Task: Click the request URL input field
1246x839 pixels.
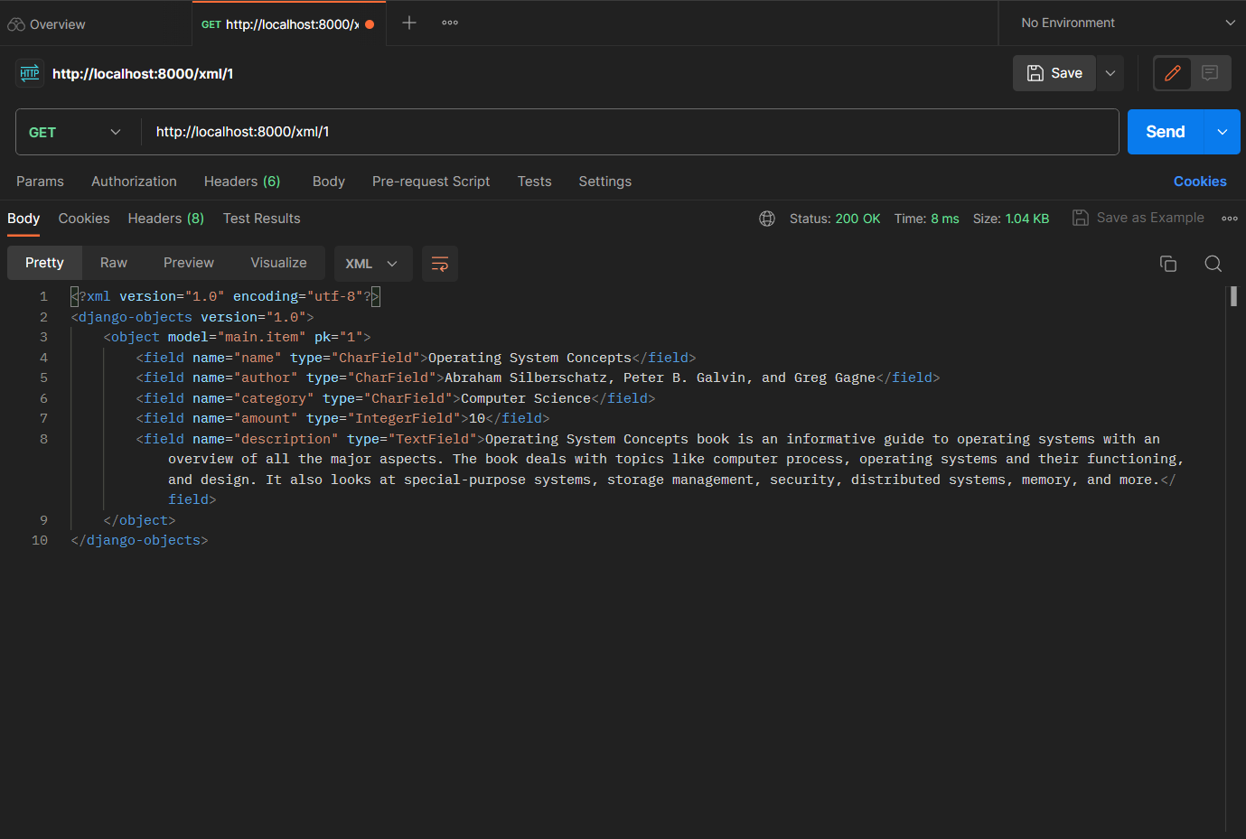Action: tap(628, 132)
